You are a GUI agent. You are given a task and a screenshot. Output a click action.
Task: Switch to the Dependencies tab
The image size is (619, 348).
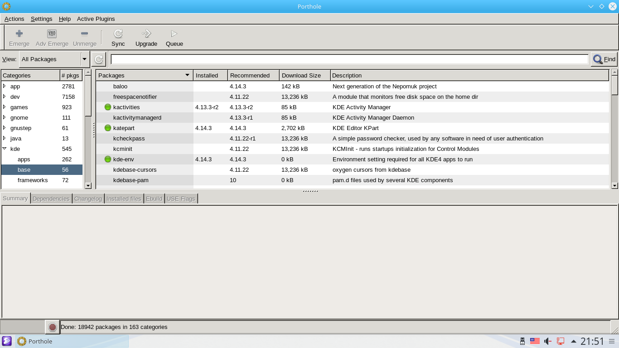tap(51, 198)
